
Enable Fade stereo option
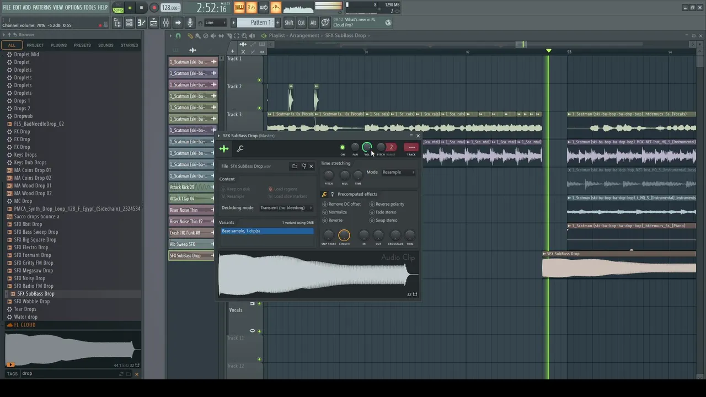383,212
